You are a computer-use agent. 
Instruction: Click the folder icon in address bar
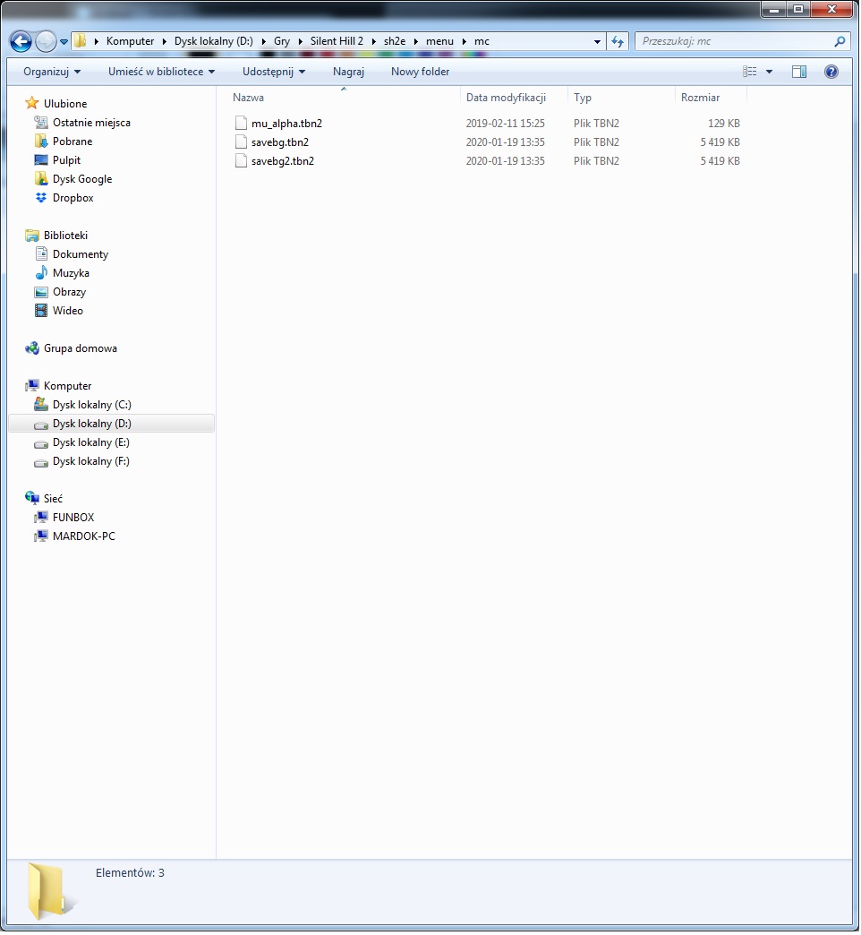[80, 41]
